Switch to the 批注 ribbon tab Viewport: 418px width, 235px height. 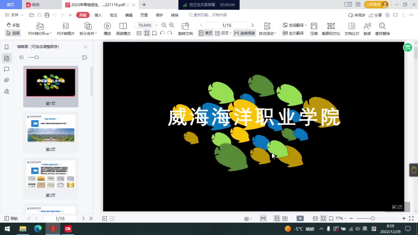coord(113,15)
